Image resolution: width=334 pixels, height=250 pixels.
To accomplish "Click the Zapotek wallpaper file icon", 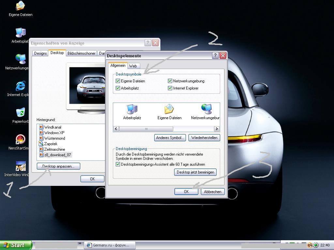I will point(41,144).
